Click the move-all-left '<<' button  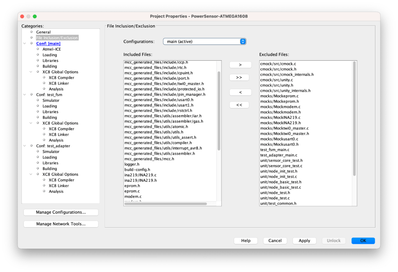(x=240, y=105)
